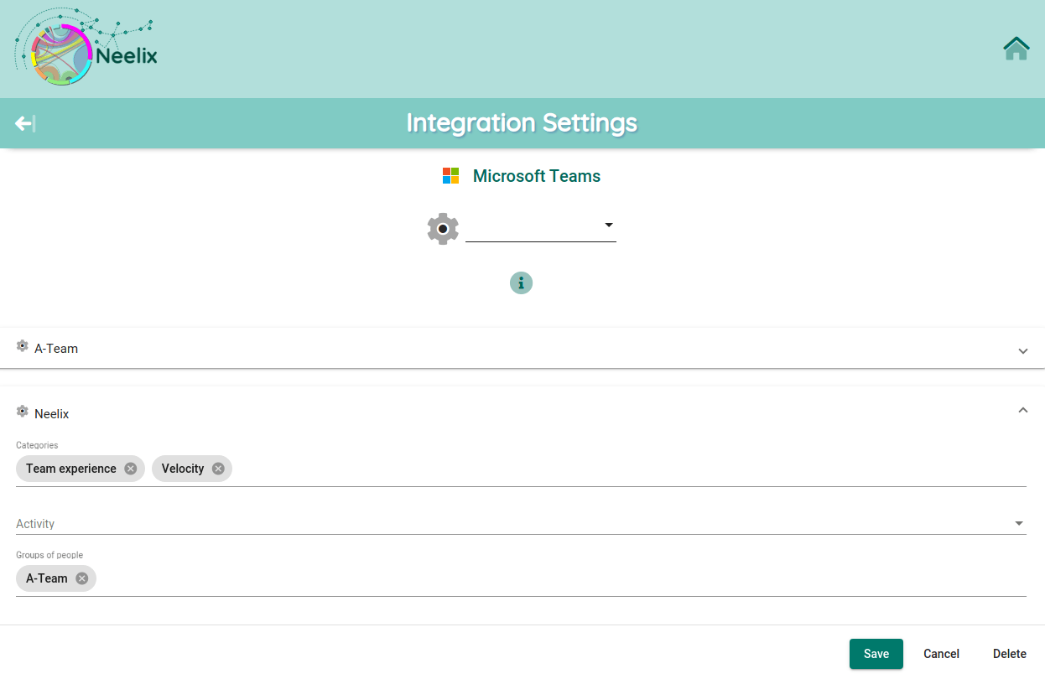The width and height of the screenshot is (1045, 679).
Task: Select the Velocity chip label
Action: [x=183, y=469]
